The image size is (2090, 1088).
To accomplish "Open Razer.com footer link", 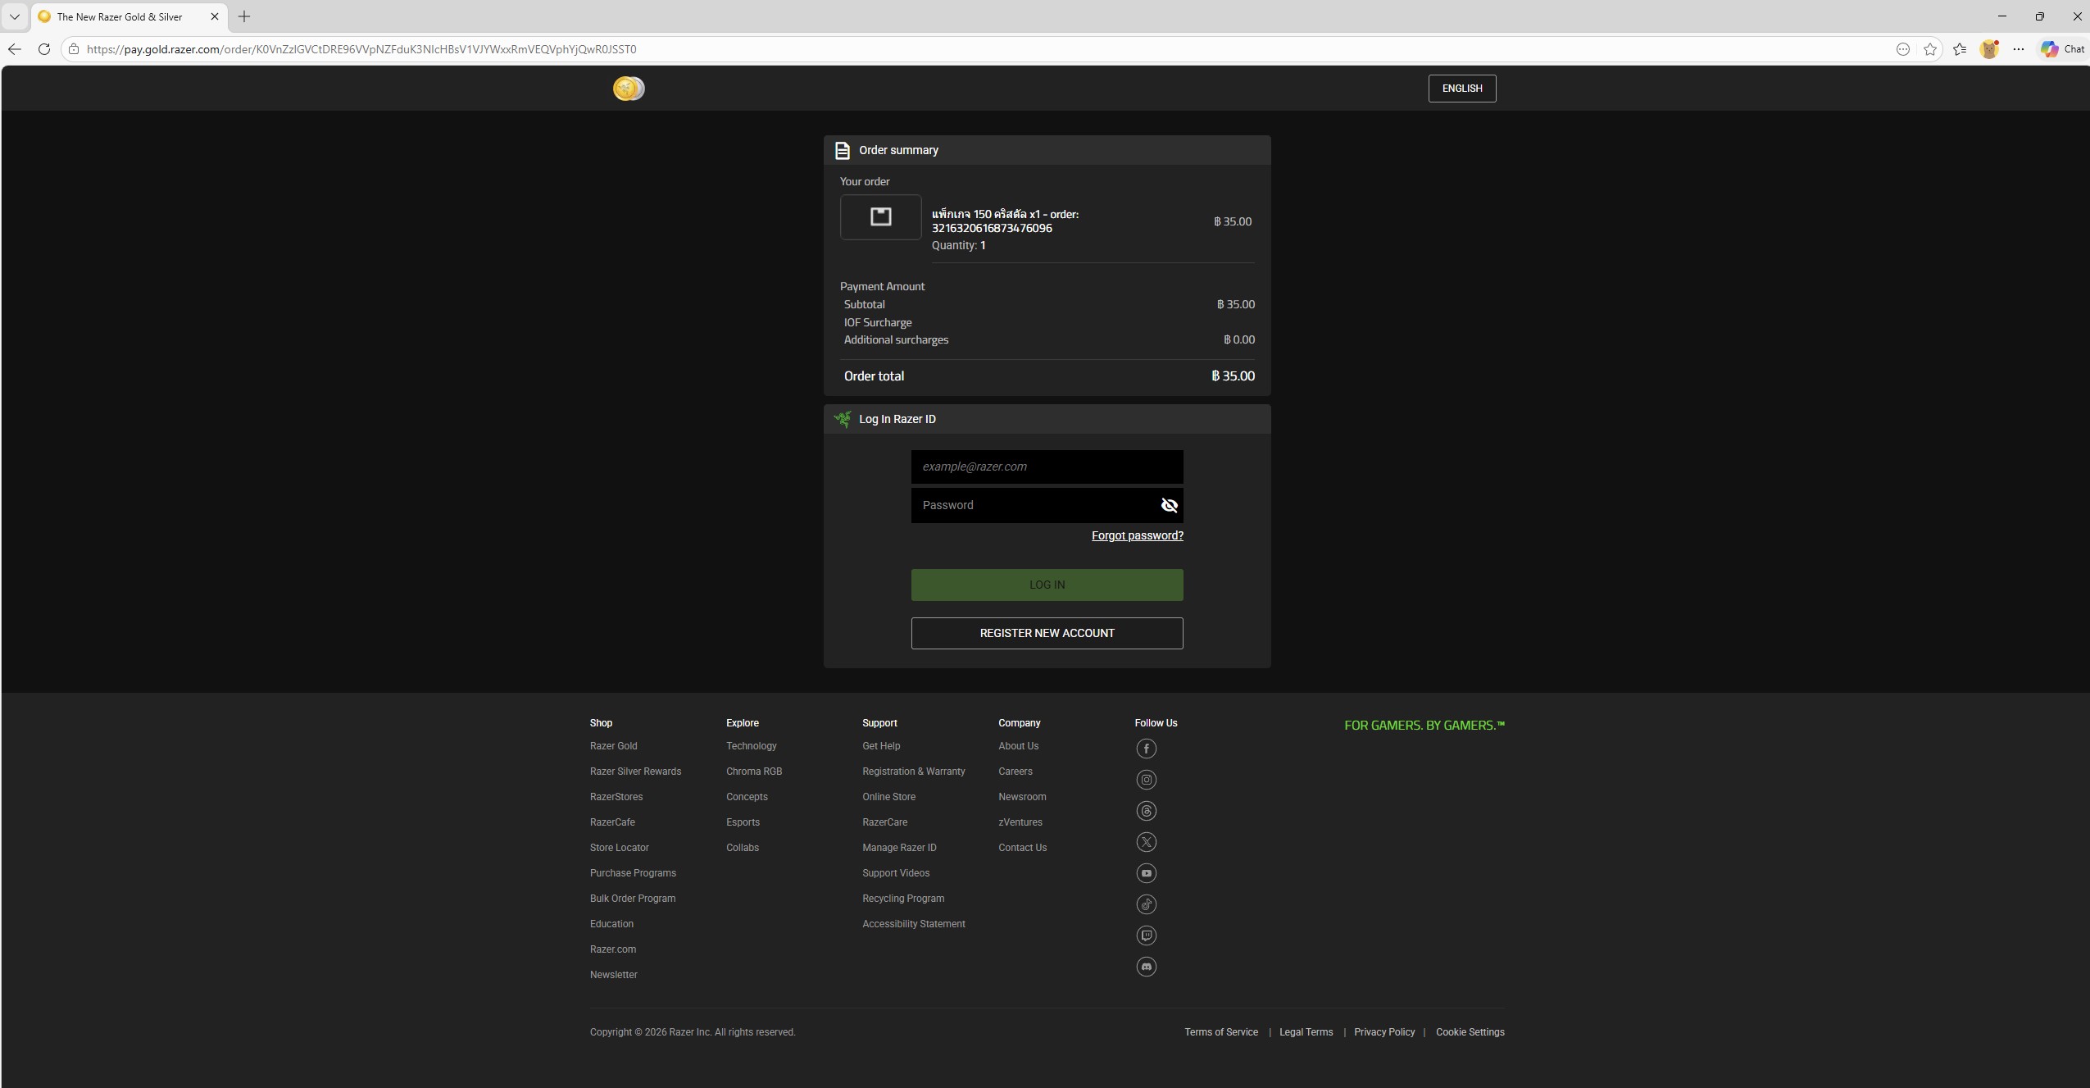I will pyautogui.click(x=613, y=949).
